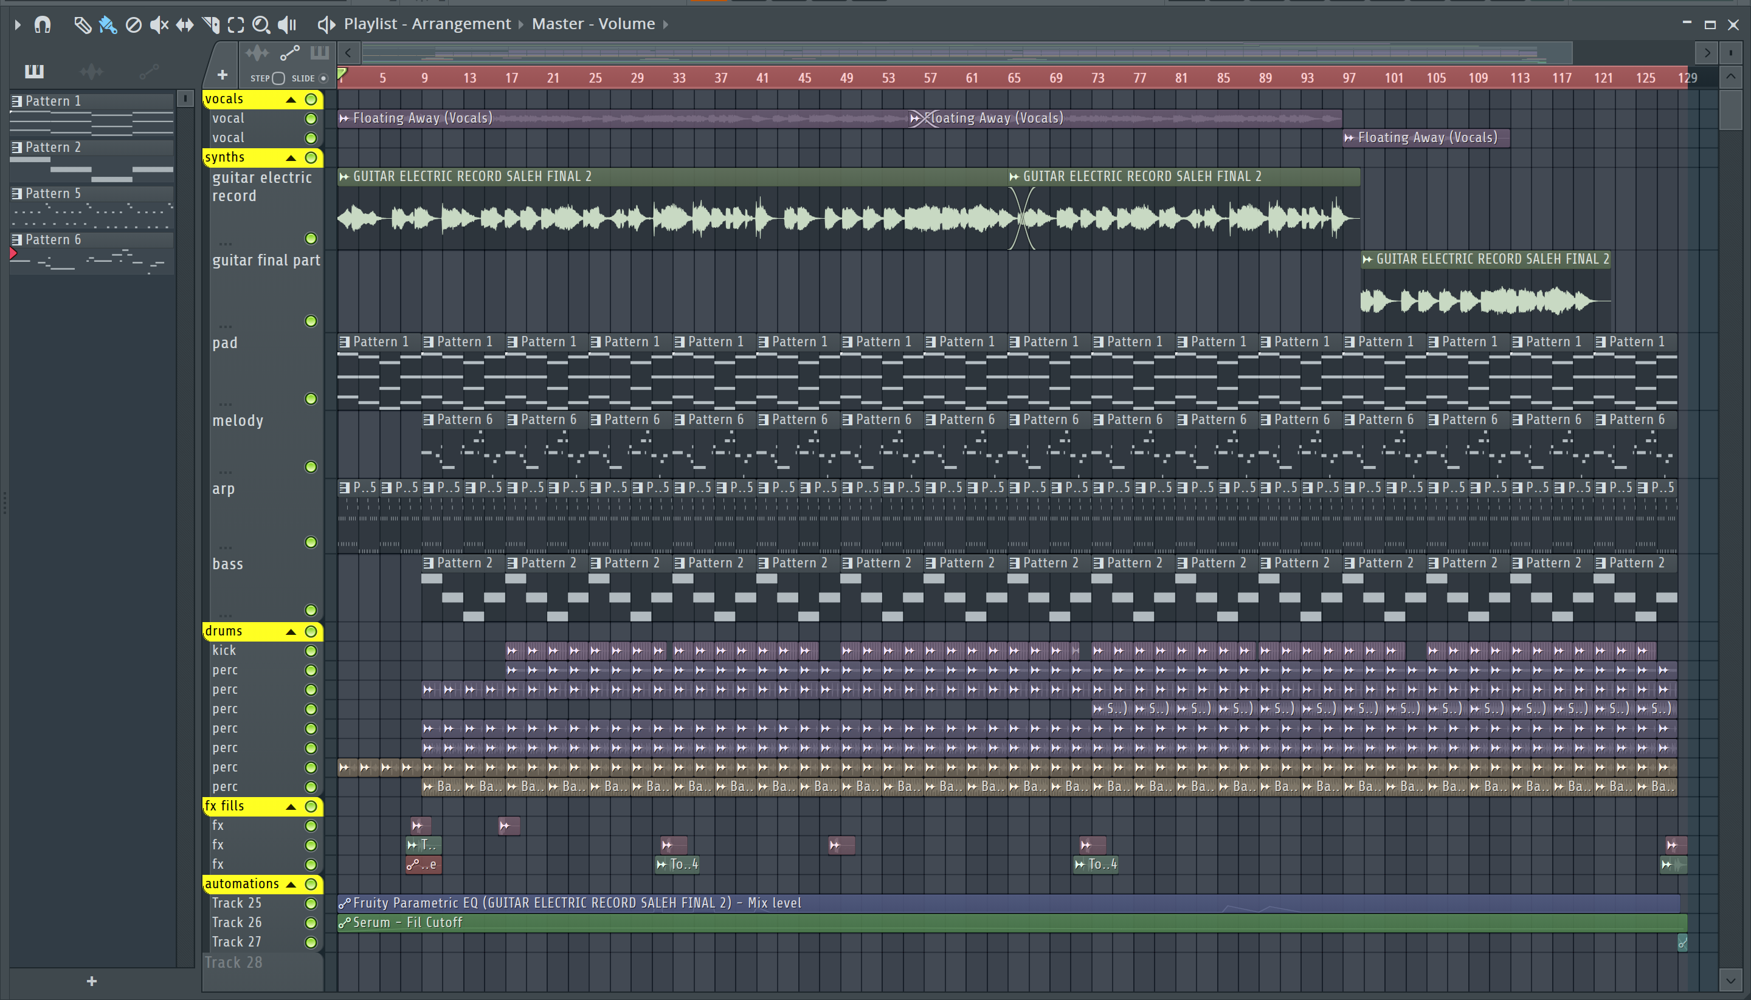Open the Playlist - Arrangement menu

[x=427, y=24]
